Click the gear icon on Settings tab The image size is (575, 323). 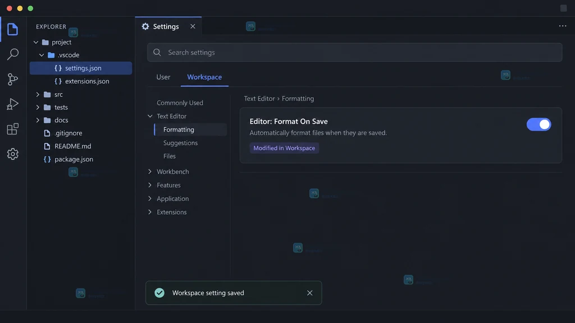click(x=145, y=26)
